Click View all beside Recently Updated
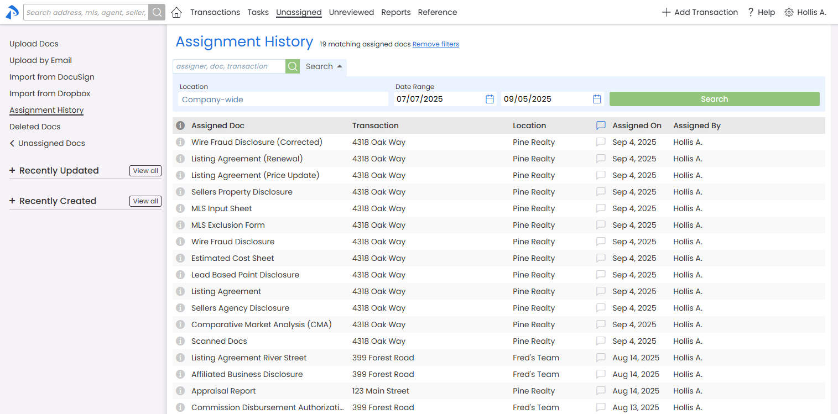The height and width of the screenshot is (414, 838). pos(145,171)
